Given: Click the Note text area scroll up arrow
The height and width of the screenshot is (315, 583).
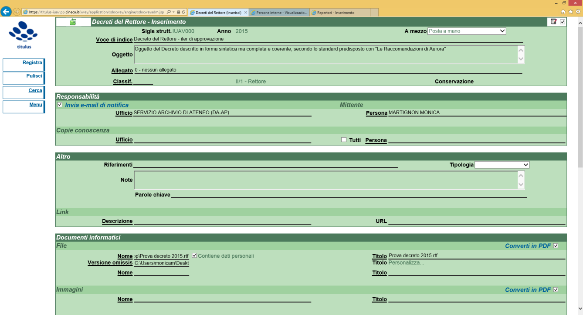Looking at the screenshot, I should (521, 175).
